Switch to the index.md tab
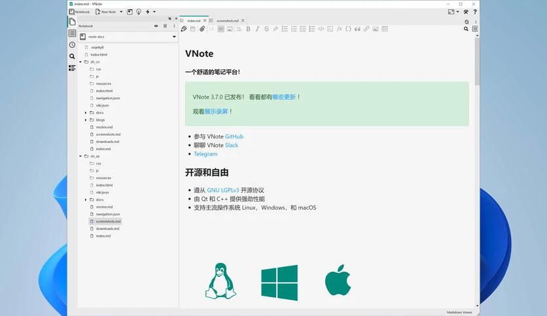This screenshot has width=547, height=316. [194, 21]
